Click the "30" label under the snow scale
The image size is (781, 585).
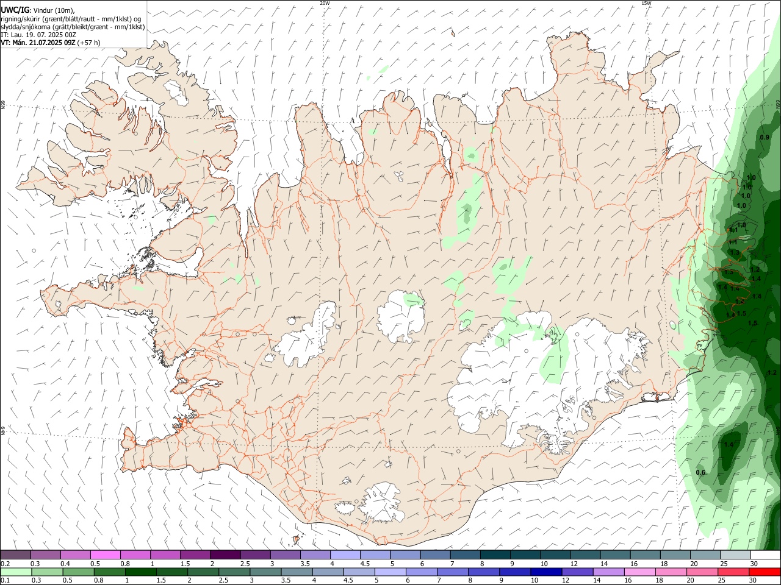754,564
